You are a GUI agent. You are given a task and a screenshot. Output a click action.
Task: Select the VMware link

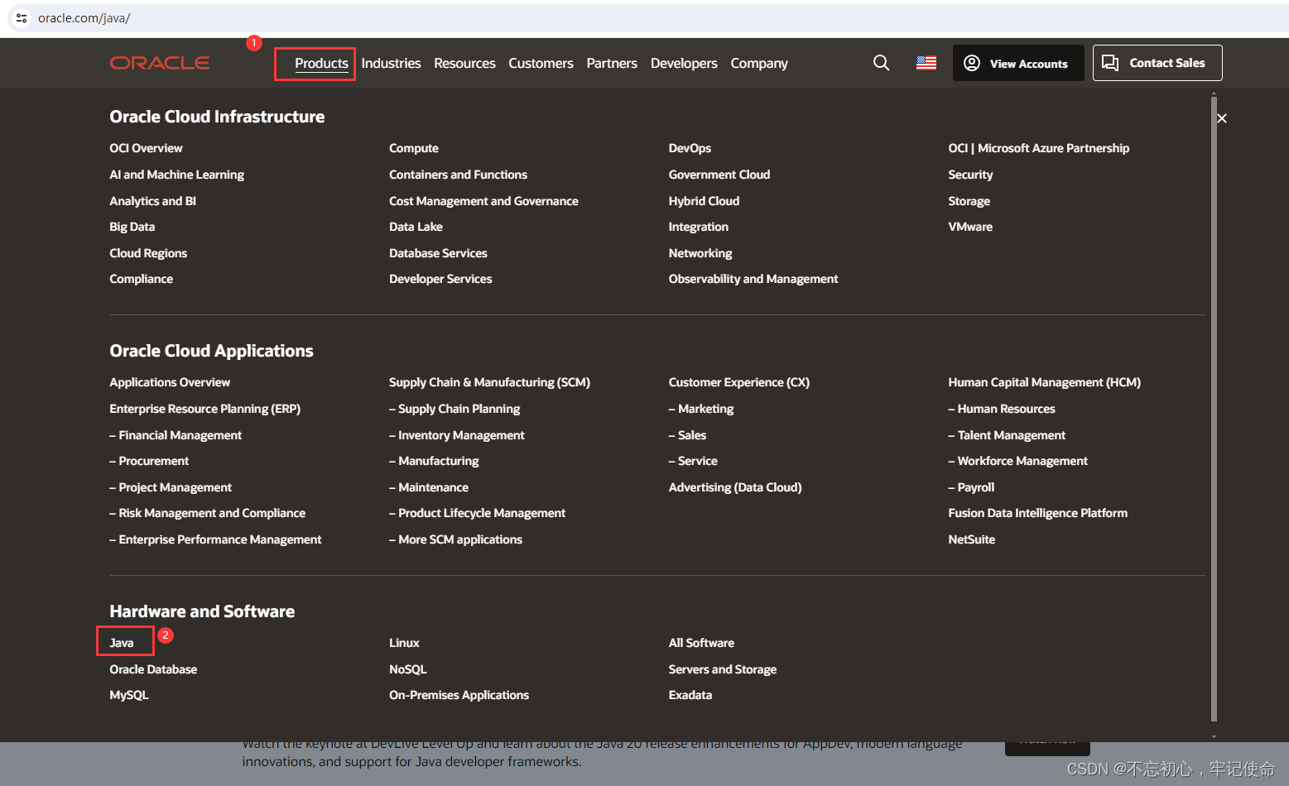[970, 227]
